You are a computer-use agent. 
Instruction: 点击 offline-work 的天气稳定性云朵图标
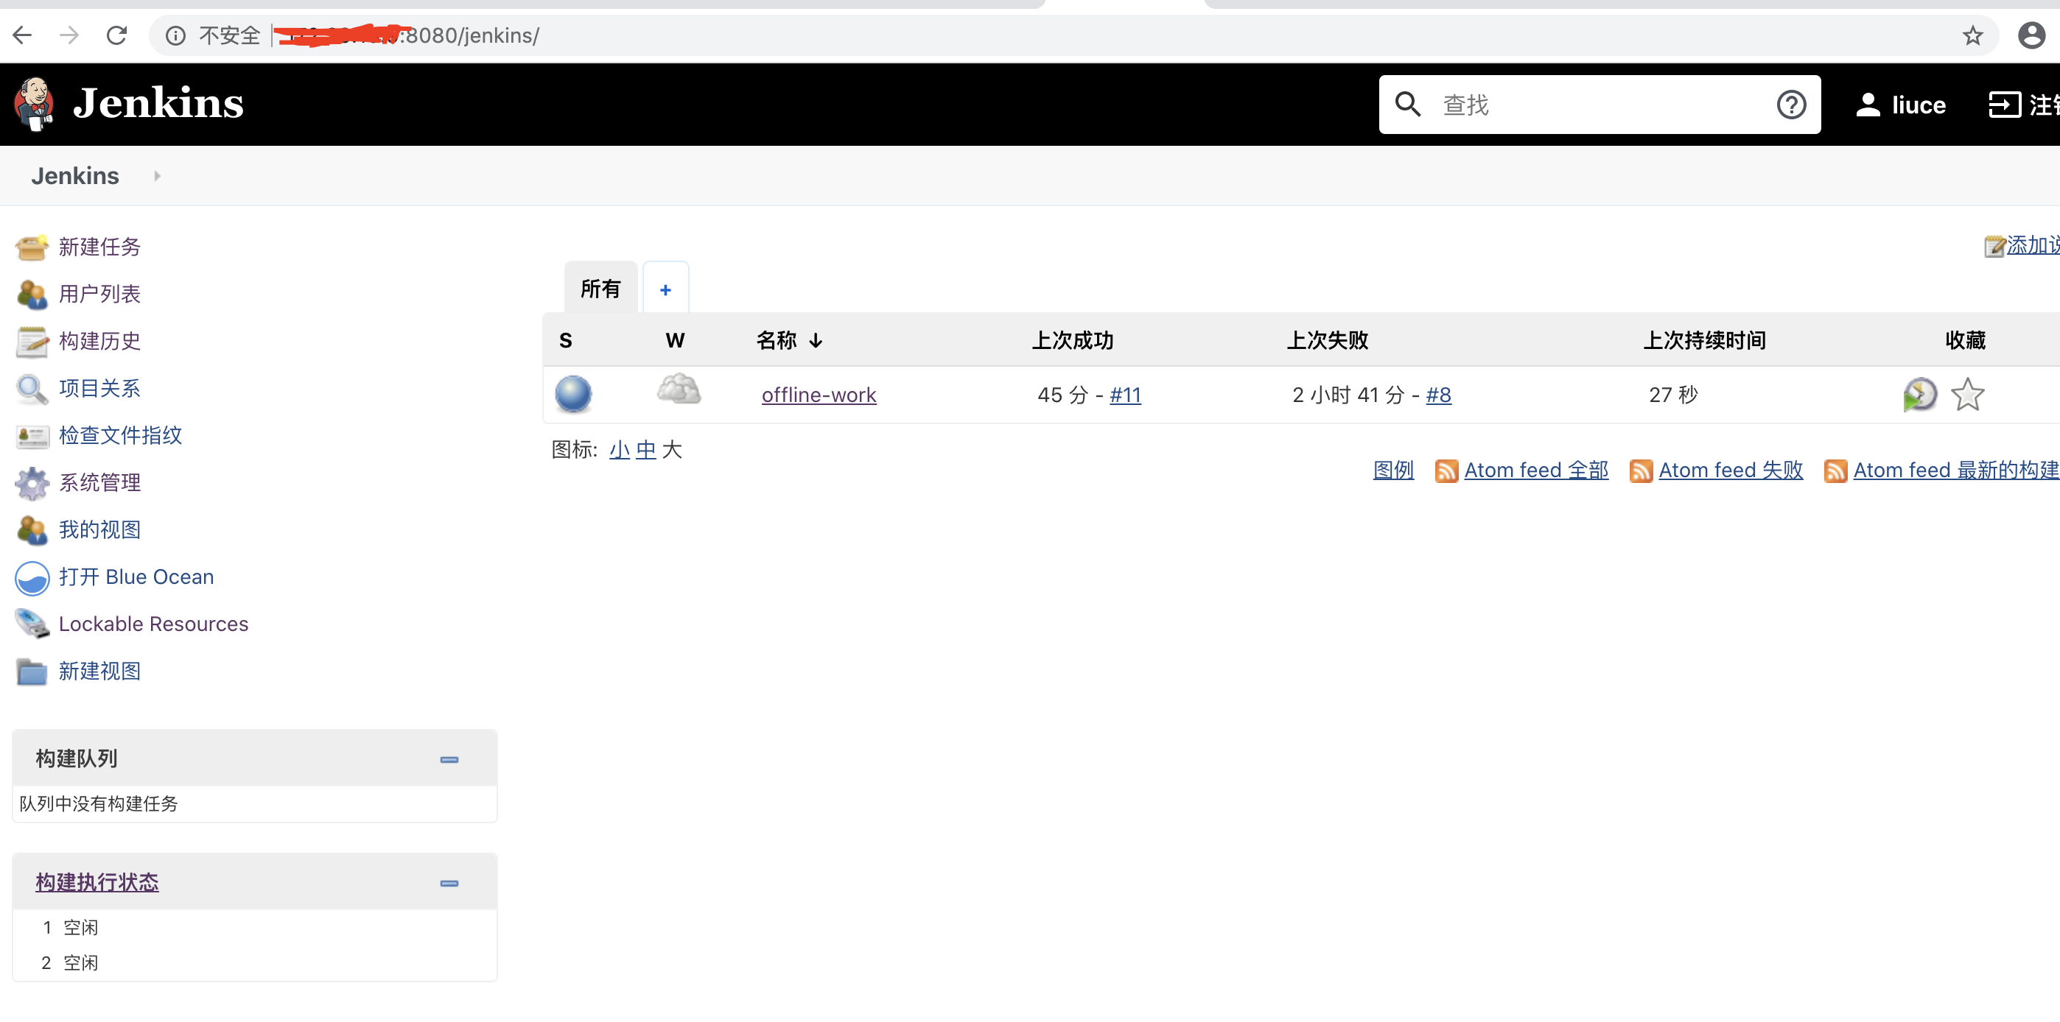click(678, 392)
